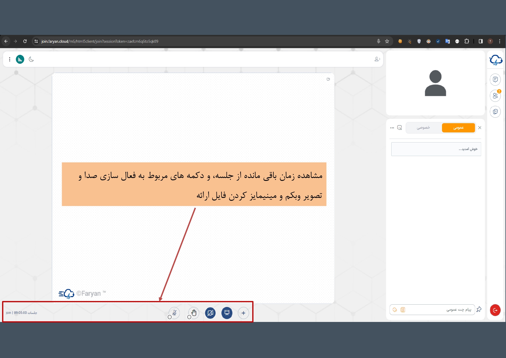Raise hand using the hand icon
This screenshot has height=358, width=506.
[194, 313]
